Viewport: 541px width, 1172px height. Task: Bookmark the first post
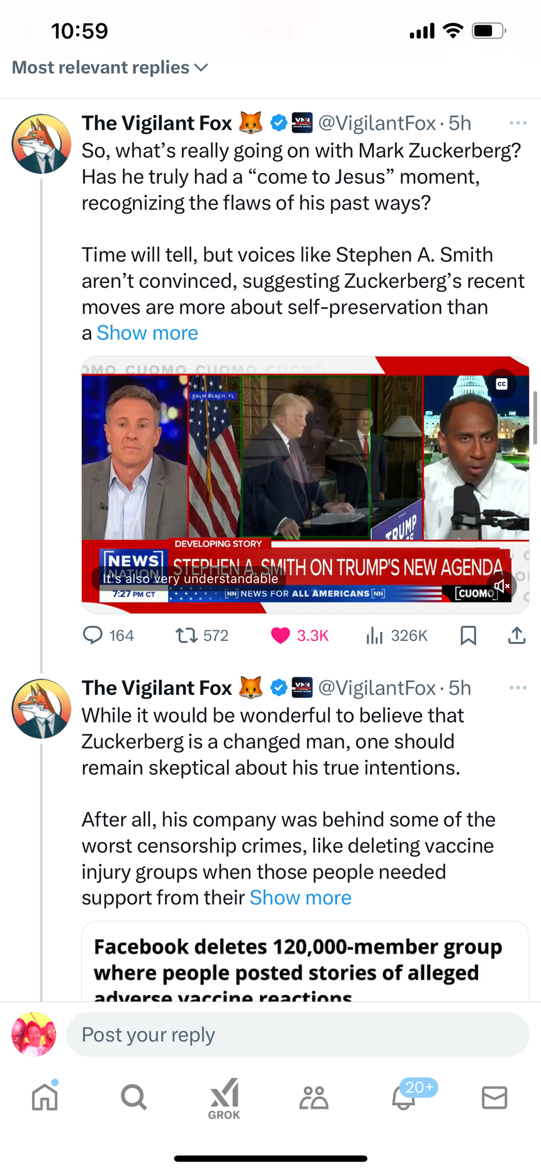(x=468, y=635)
